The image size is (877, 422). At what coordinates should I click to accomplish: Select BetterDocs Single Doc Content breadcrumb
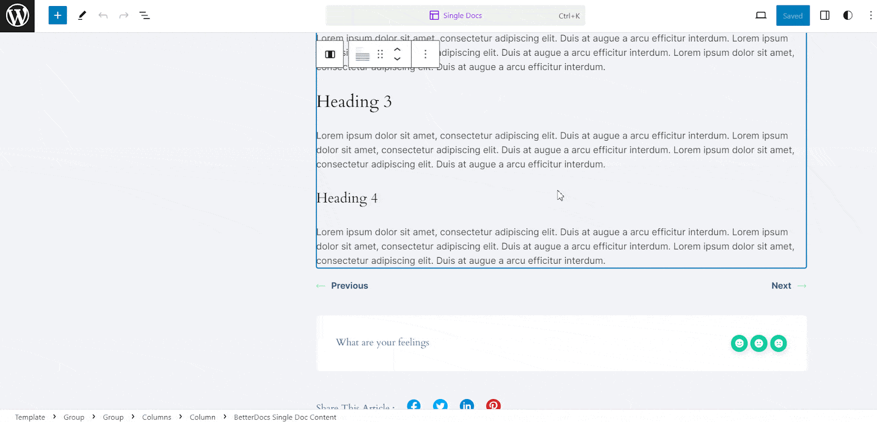(x=285, y=417)
